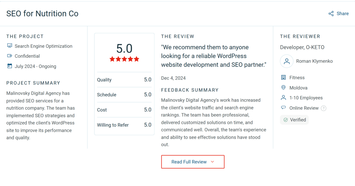Click the Search Engine Optimization service icon
The height and width of the screenshot is (186, 355).
coord(9,46)
